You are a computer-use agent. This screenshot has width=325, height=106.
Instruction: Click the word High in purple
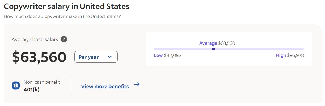point(281,55)
